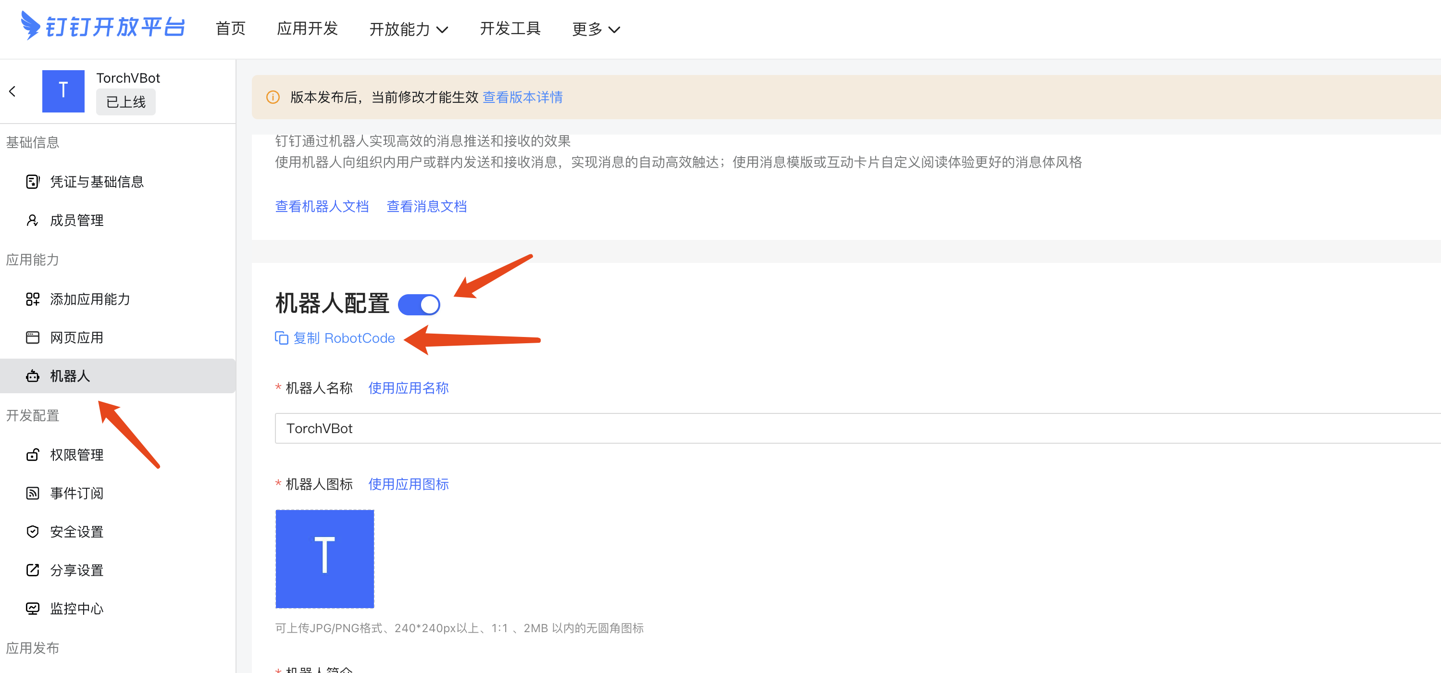
Task: Click the 成员管理 person icon
Action: pos(33,220)
